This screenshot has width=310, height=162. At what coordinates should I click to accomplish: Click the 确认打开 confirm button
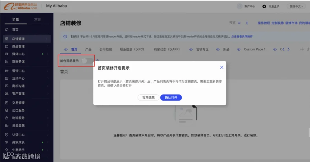click(171, 98)
